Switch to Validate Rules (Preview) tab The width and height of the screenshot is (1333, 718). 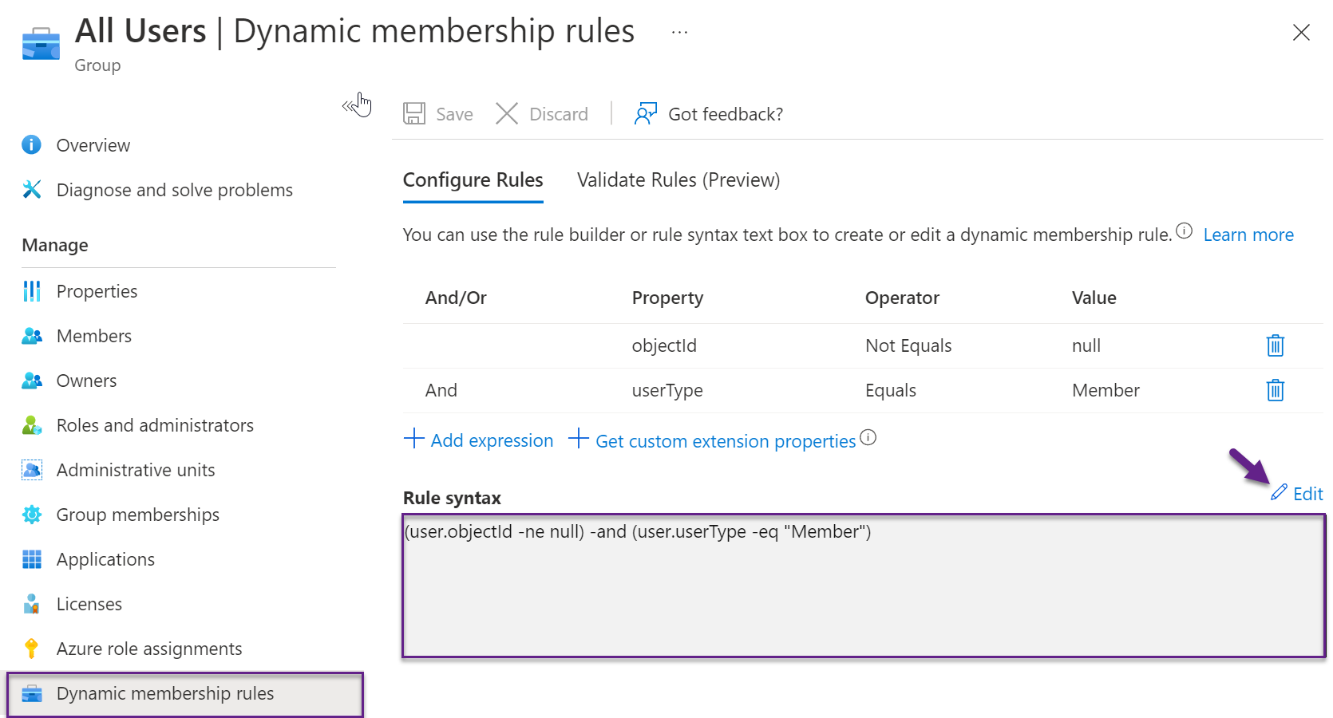(678, 180)
